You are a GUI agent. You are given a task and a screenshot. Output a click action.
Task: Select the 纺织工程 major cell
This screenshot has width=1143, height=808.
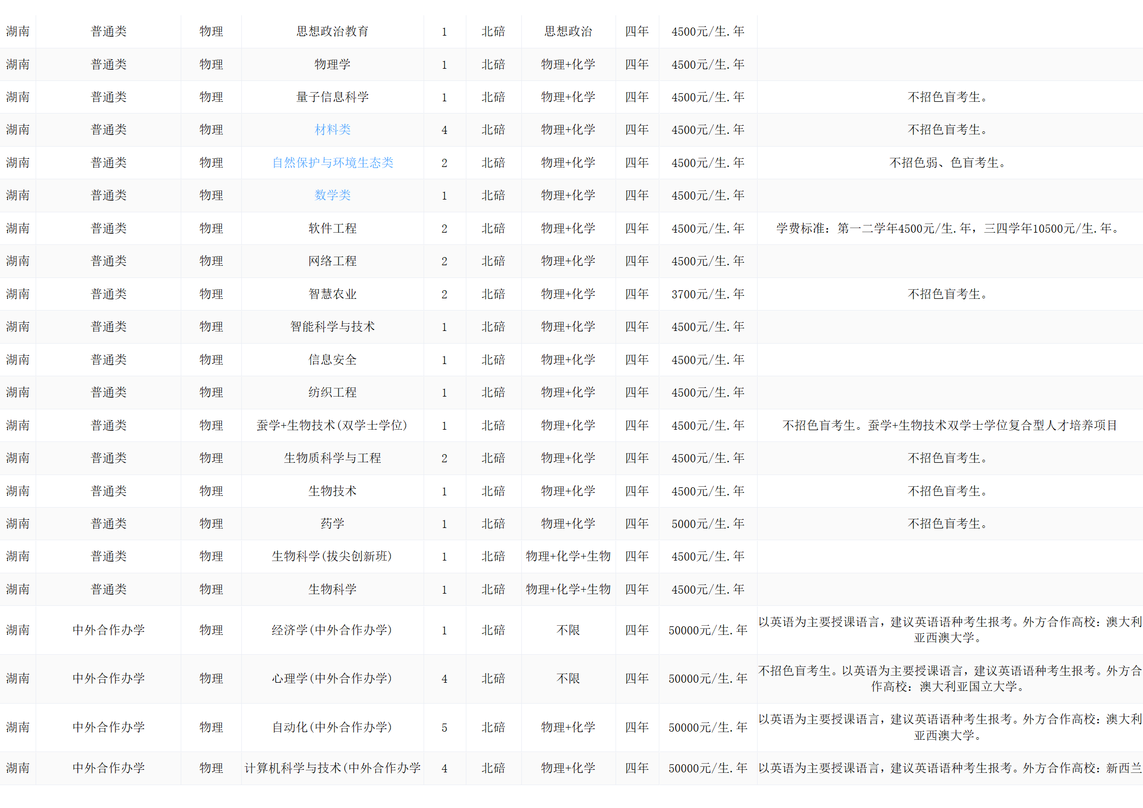(332, 393)
